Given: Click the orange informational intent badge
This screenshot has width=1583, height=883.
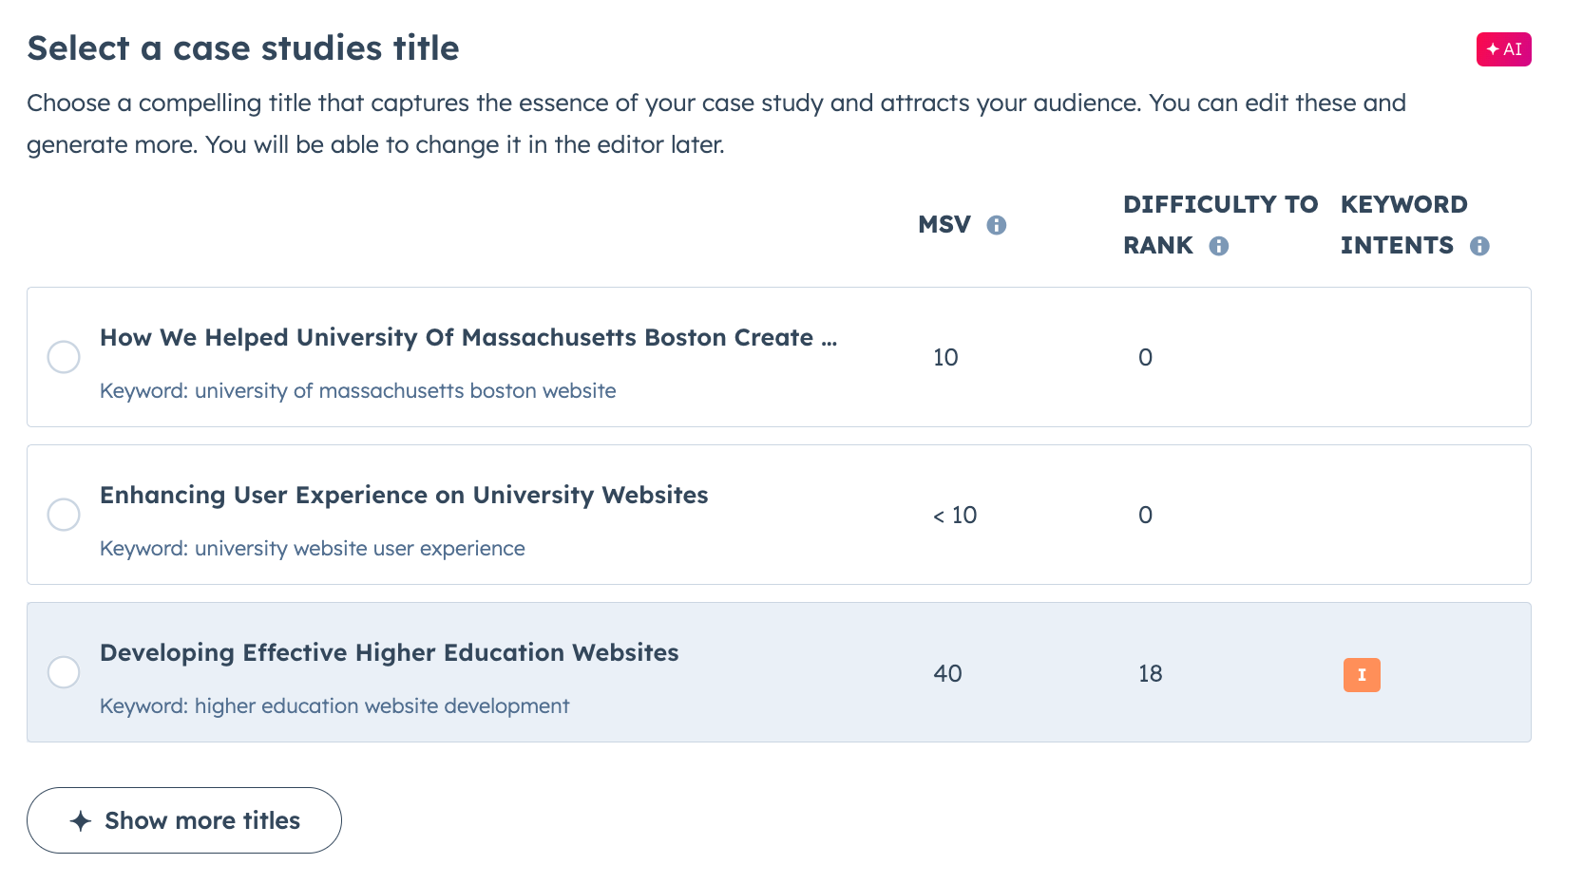Looking at the screenshot, I should (x=1362, y=675).
